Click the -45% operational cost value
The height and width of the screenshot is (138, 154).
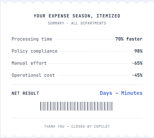pyautogui.click(x=137, y=75)
